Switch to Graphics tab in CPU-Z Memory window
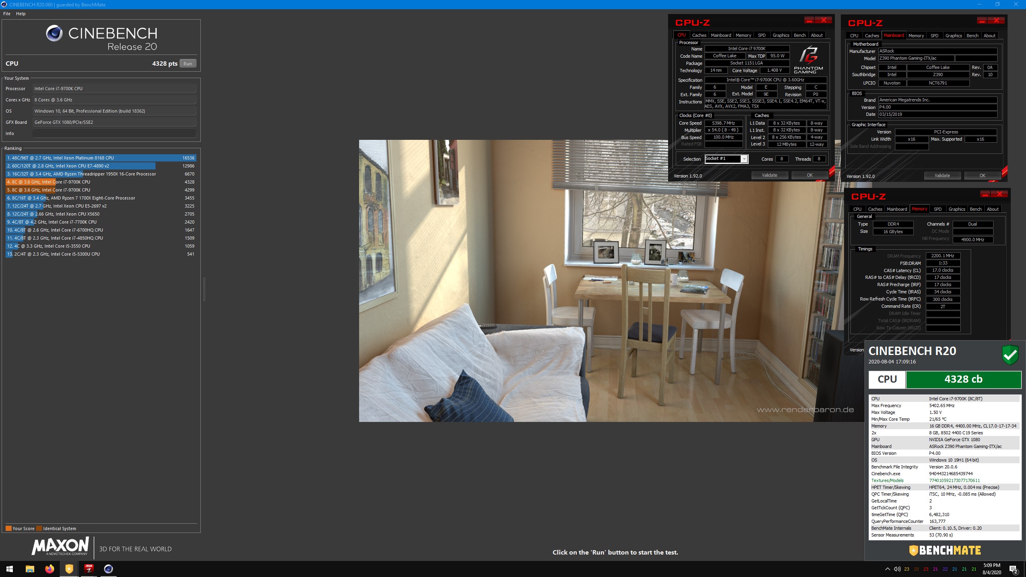1026x577 pixels. 957,209
